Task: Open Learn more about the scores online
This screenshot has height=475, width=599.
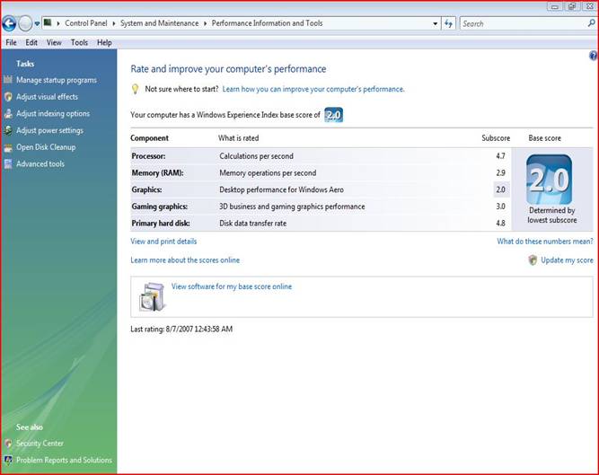Action: [x=185, y=260]
